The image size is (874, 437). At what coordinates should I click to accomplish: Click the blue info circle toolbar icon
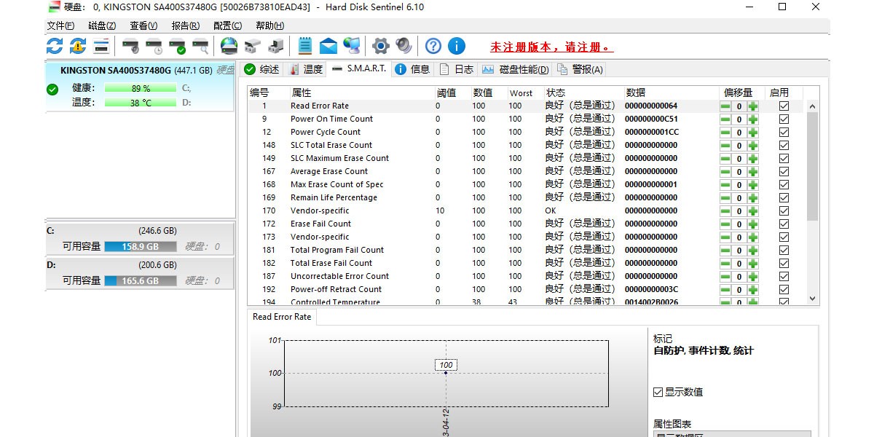pyautogui.click(x=457, y=47)
